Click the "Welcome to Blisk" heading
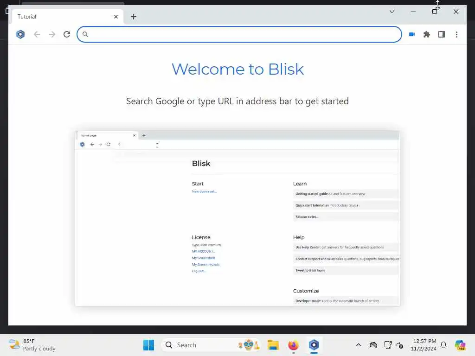The image size is (475, 356). (x=237, y=69)
